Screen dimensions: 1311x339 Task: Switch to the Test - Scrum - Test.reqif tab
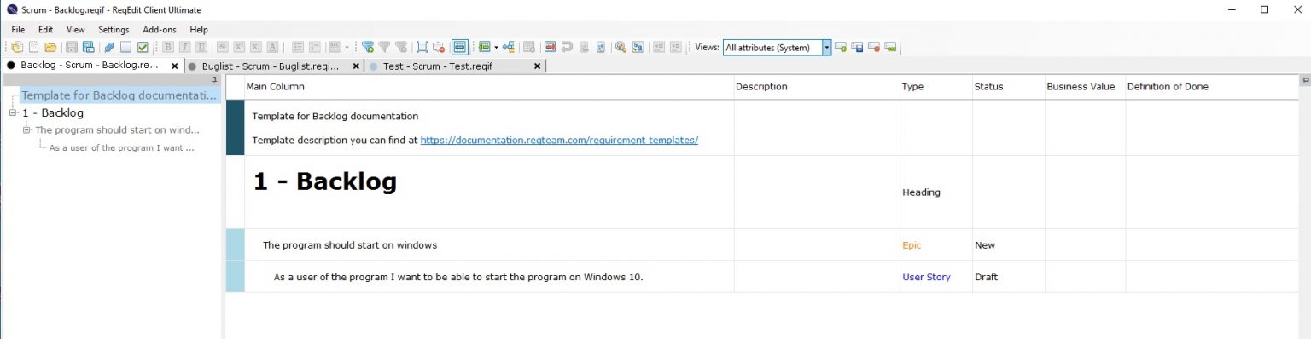coord(456,66)
